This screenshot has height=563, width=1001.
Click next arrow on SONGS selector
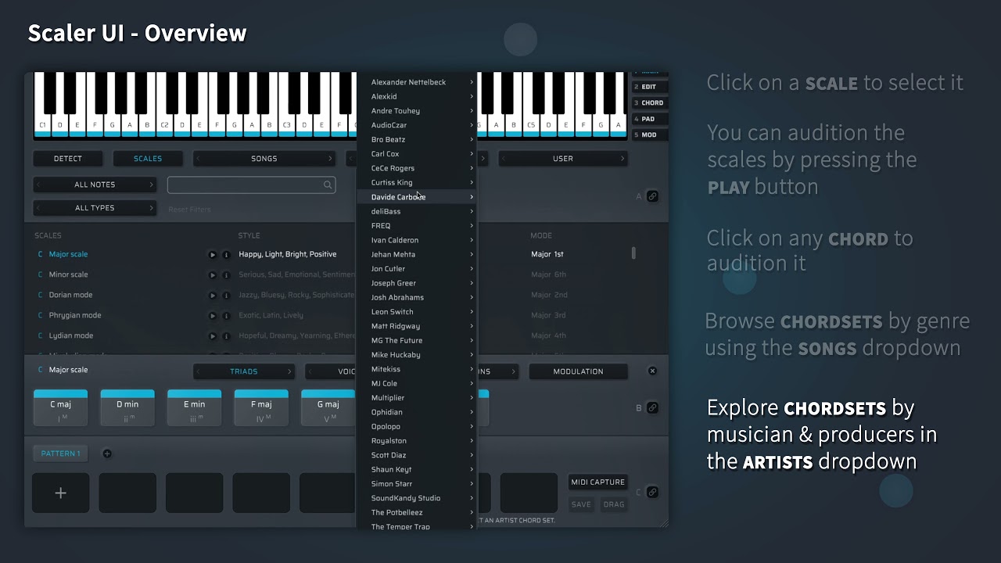tap(329, 159)
